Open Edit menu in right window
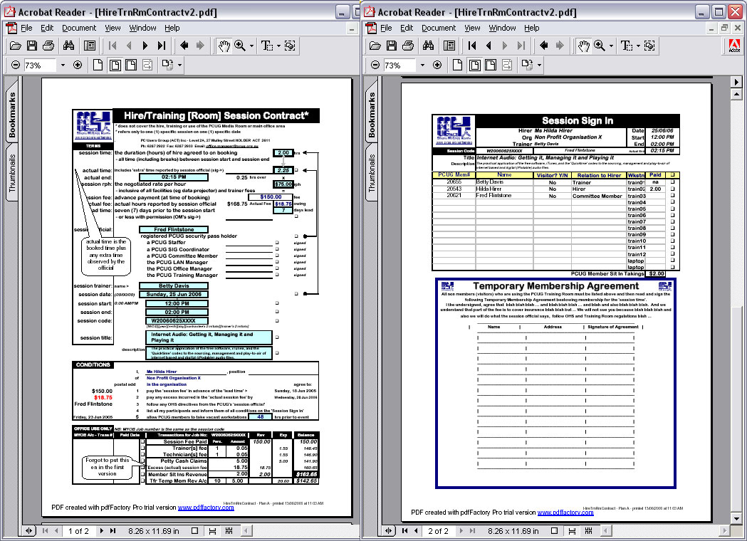Screen dimensions: 747x541 (x=407, y=28)
